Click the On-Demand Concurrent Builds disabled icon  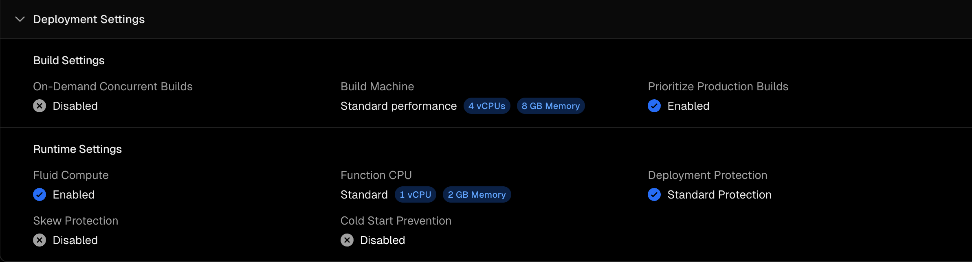(40, 106)
